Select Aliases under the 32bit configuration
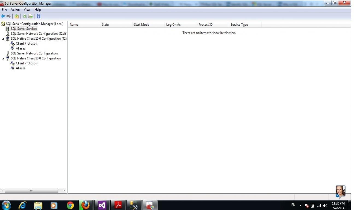The height and width of the screenshot is (210, 354). [x=21, y=48]
